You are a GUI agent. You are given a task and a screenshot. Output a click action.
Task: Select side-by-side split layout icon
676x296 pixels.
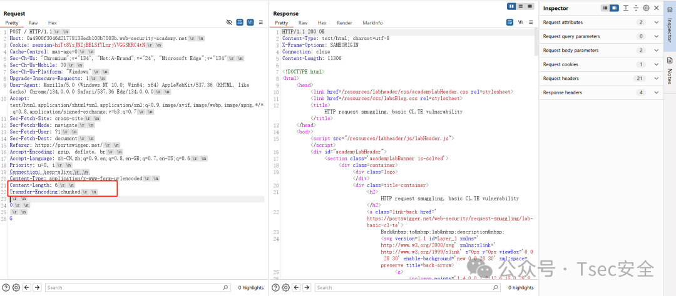pos(512,6)
